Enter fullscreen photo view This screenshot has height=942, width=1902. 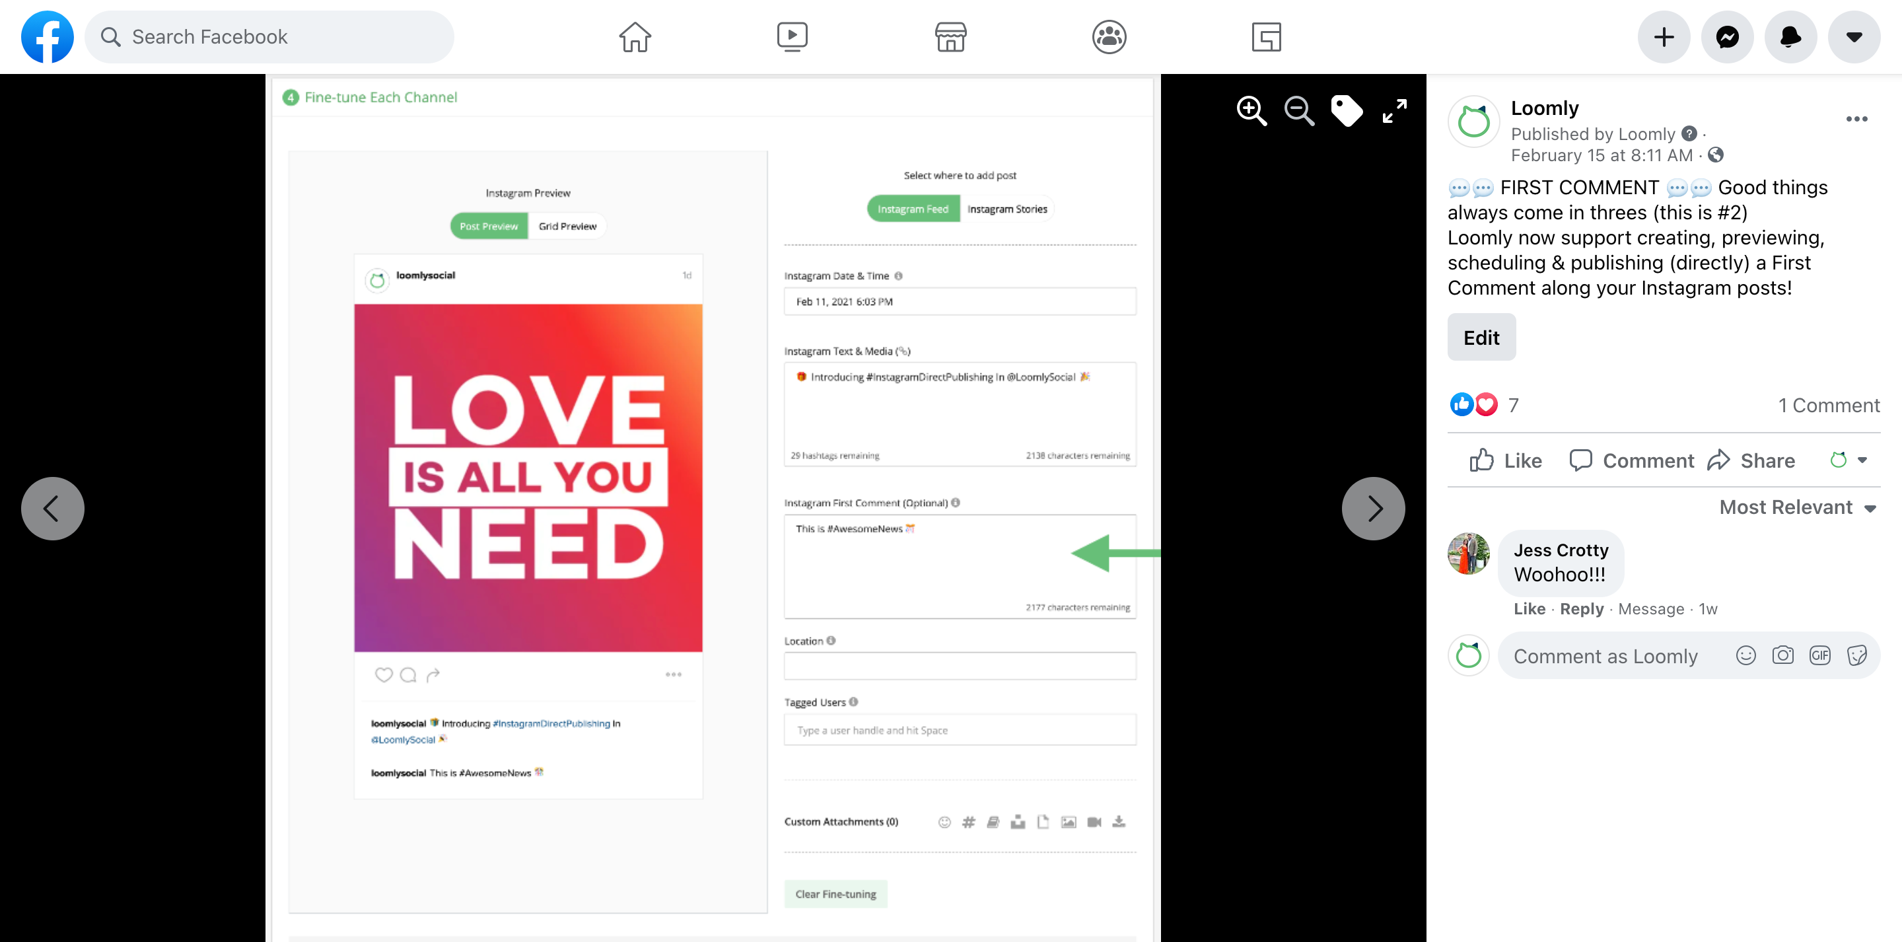click(x=1394, y=111)
